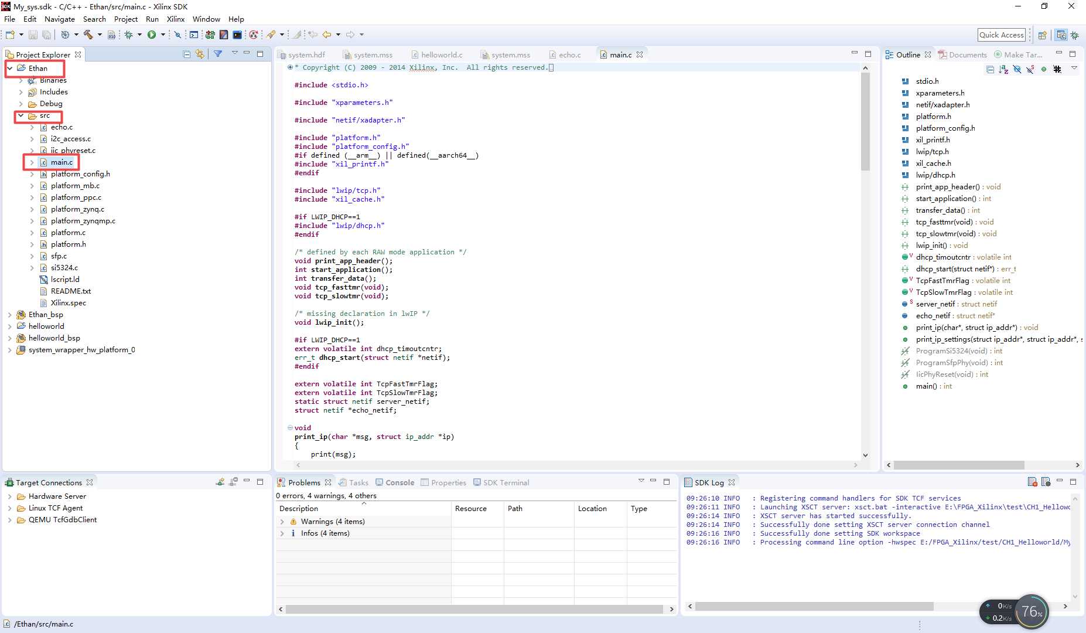Click the Outline horizontal scrollbar
The image size is (1086, 633).
click(959, 465)
